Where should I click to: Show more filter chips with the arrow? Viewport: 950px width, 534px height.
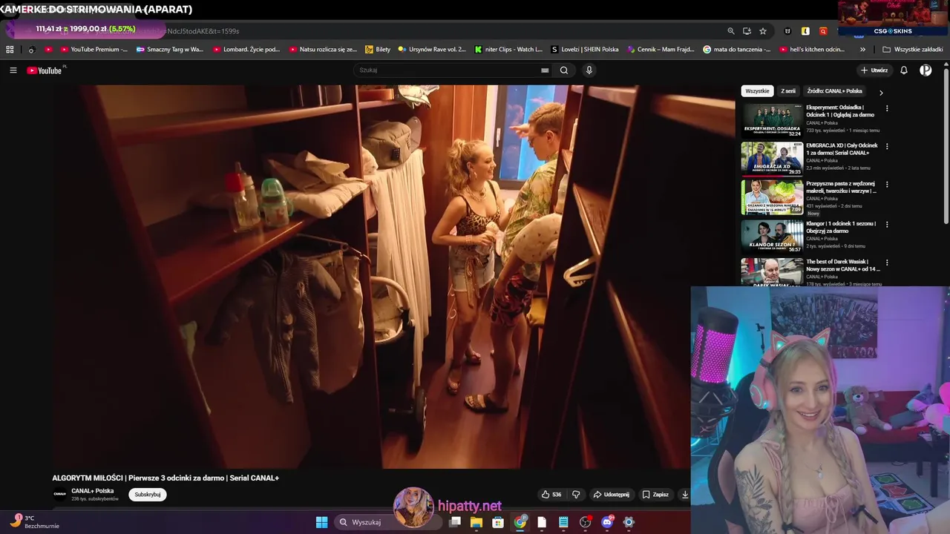881,93
